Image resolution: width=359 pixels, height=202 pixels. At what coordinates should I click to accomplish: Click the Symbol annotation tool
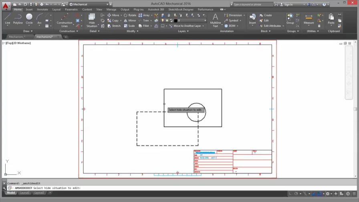pos(231,20)
